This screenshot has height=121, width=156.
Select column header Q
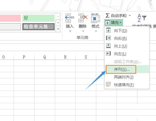pos(45,57)
